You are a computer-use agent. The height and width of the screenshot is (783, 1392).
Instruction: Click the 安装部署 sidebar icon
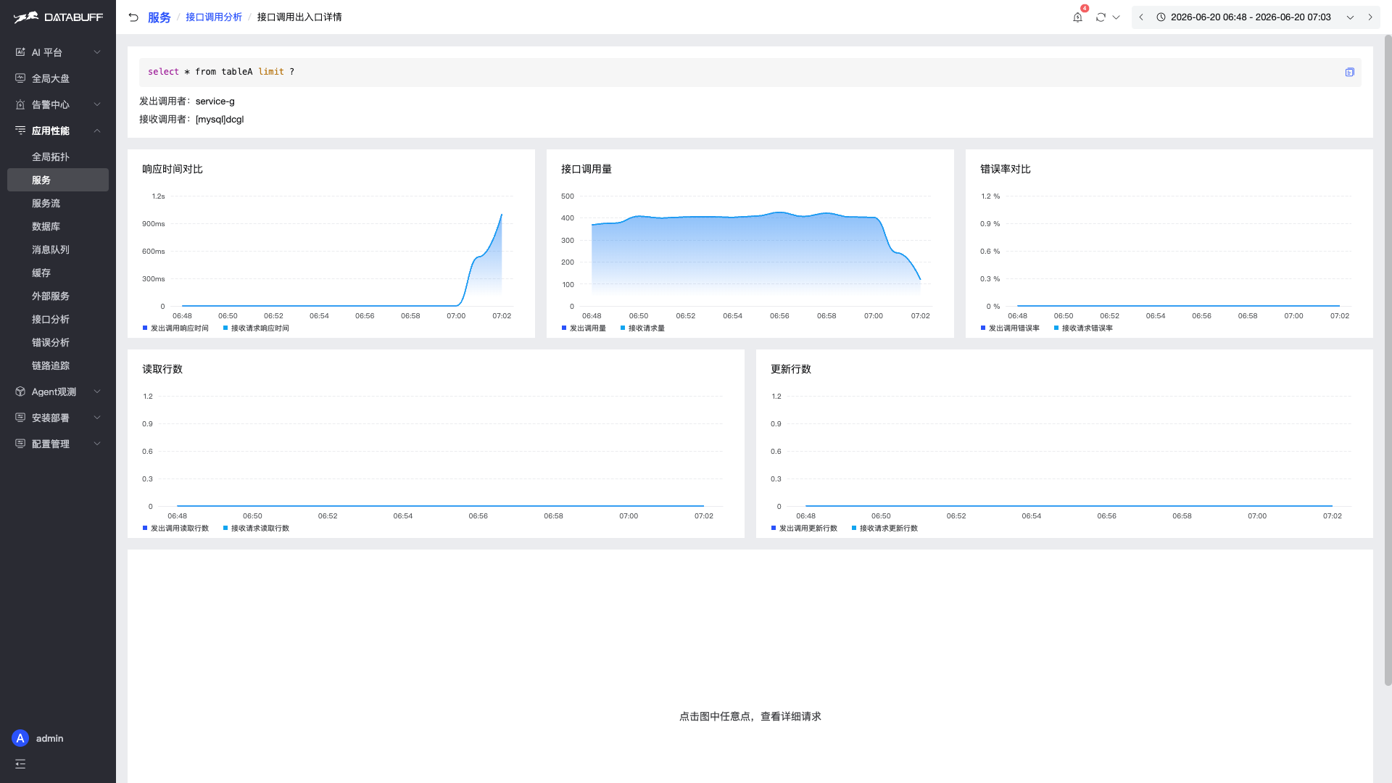(20, 418)
